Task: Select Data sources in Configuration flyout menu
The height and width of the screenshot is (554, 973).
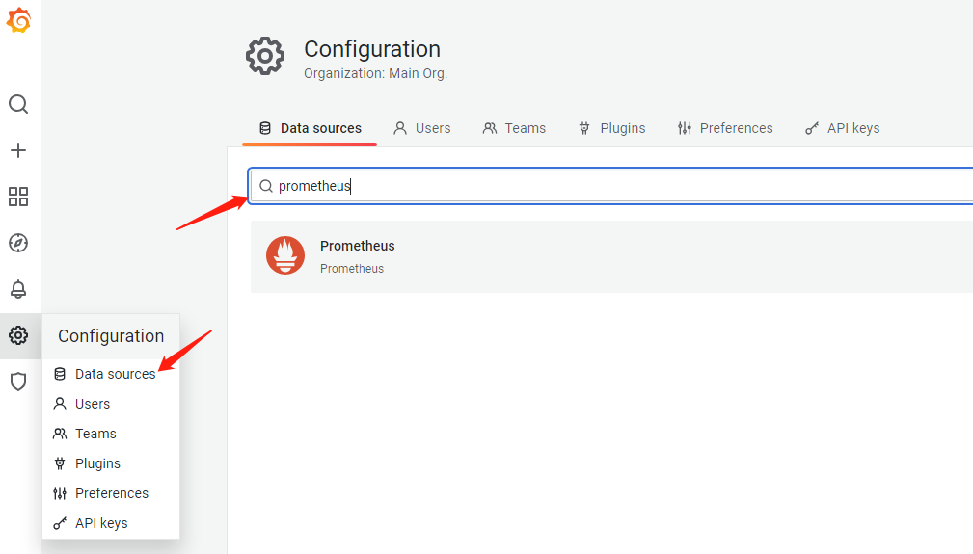Action: click(115, 374)
